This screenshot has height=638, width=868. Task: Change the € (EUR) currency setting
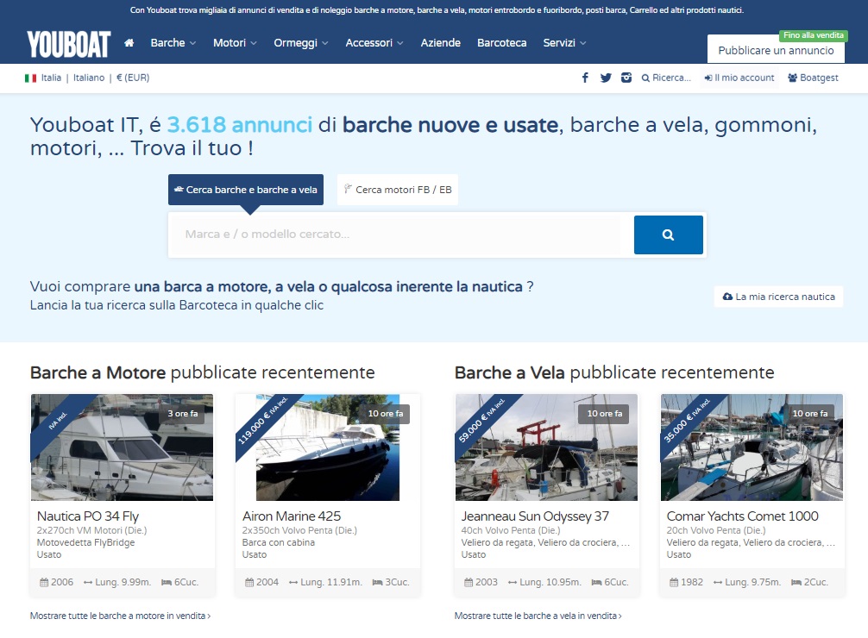coord(133,78)
